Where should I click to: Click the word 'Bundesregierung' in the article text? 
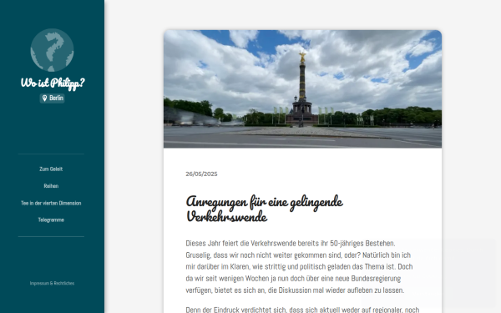376,279
